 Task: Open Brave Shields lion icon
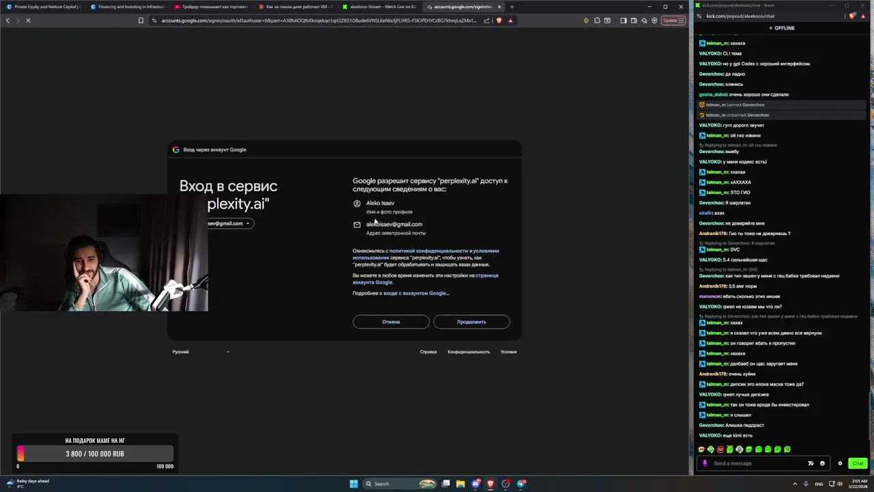pyautogui.click(x=499, y=20)
